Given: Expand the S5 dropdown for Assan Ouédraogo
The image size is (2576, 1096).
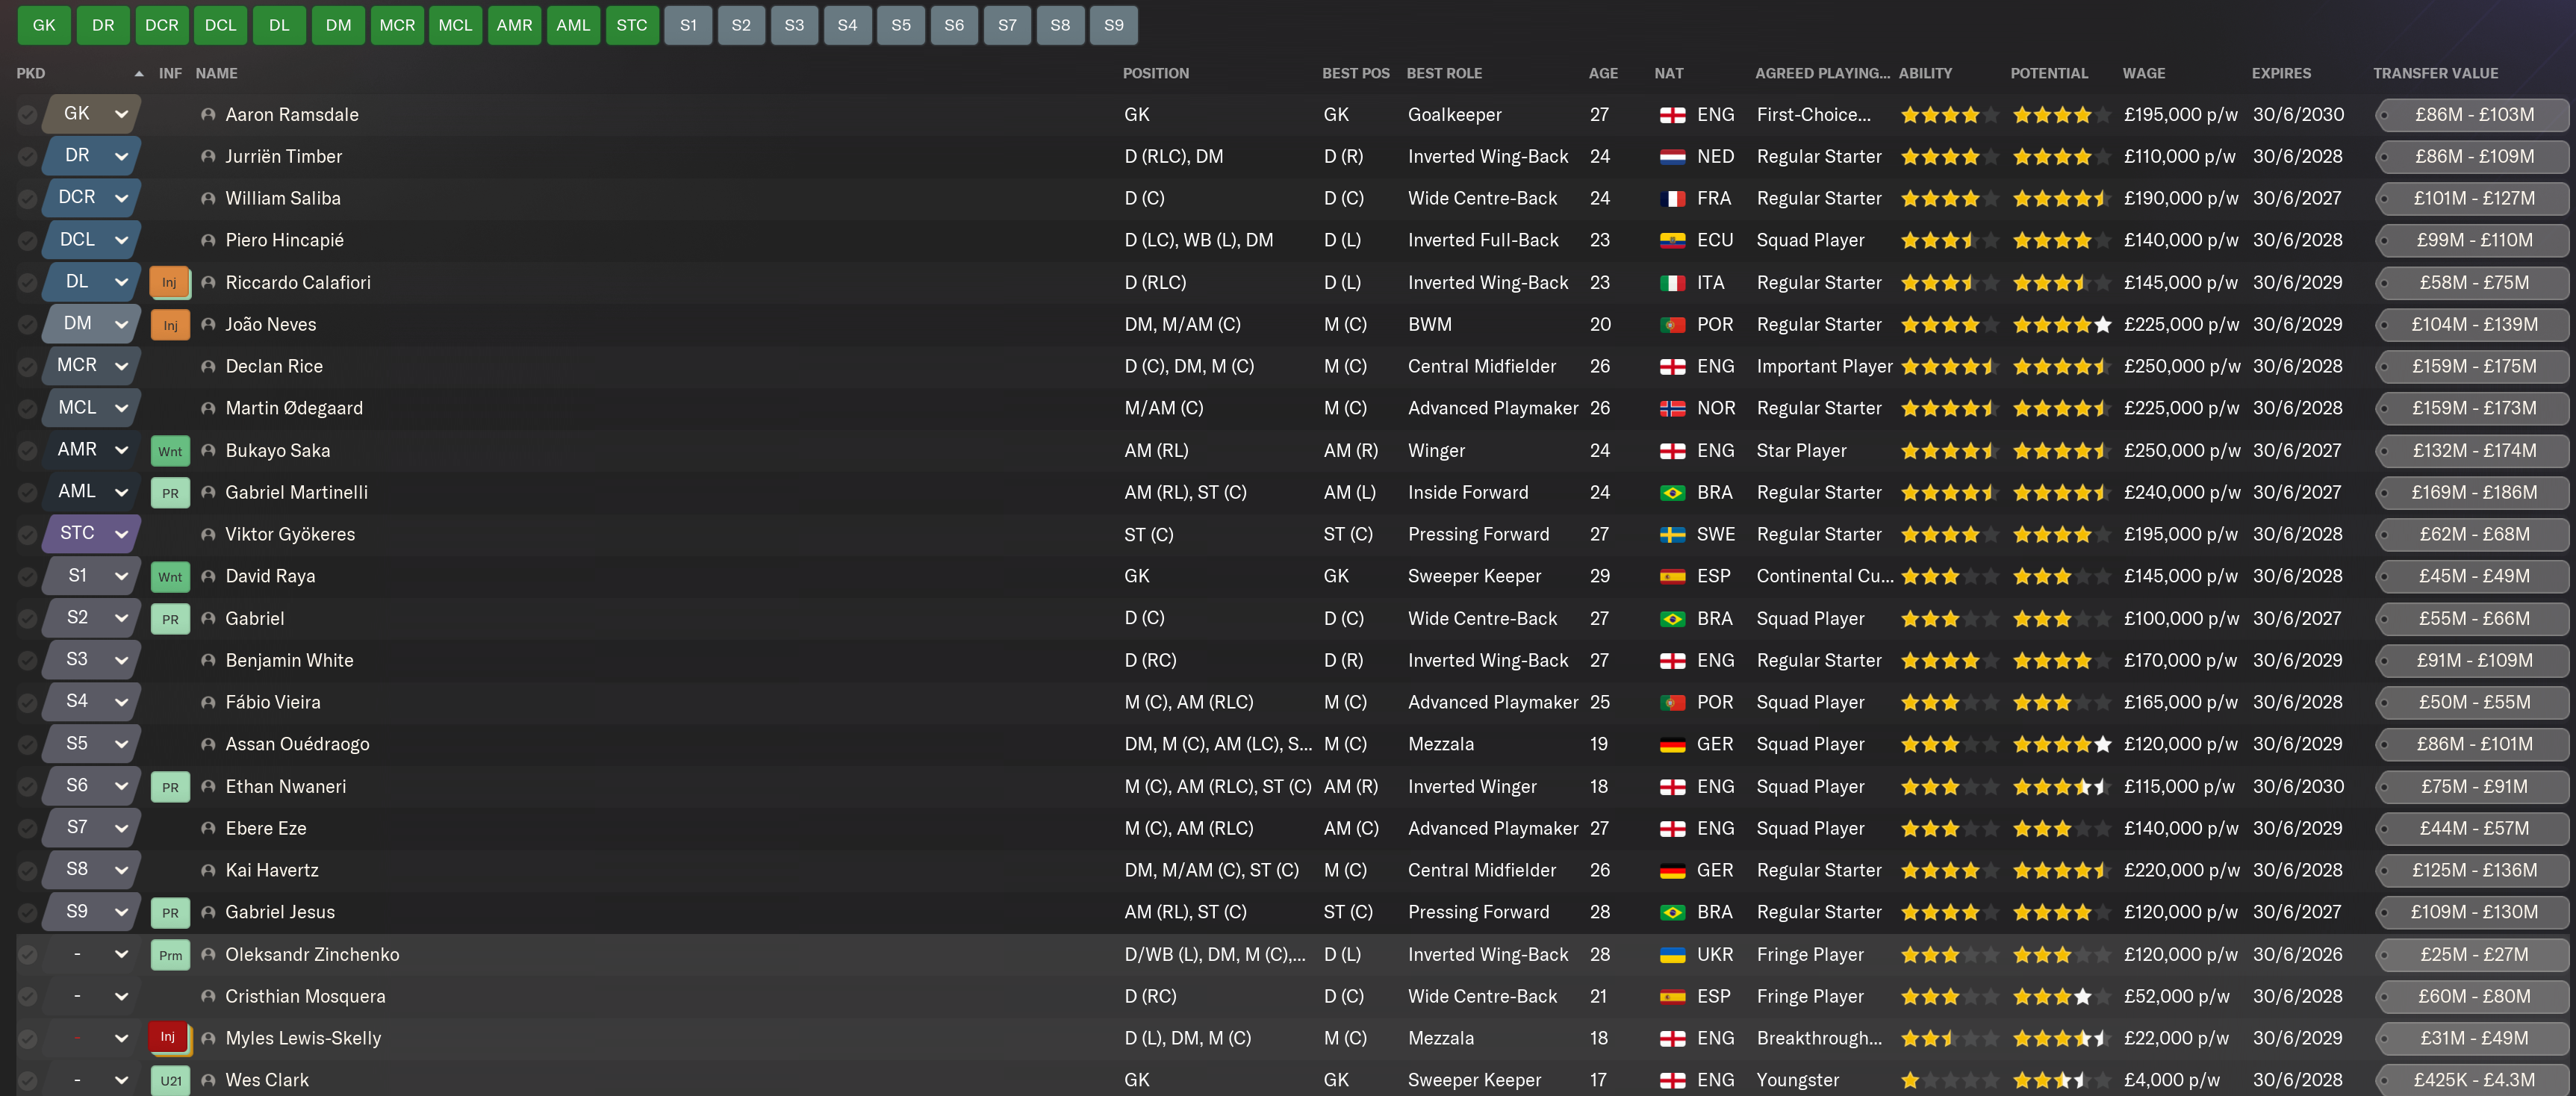Looking at the screenshot, I should (x=121, y=744).
